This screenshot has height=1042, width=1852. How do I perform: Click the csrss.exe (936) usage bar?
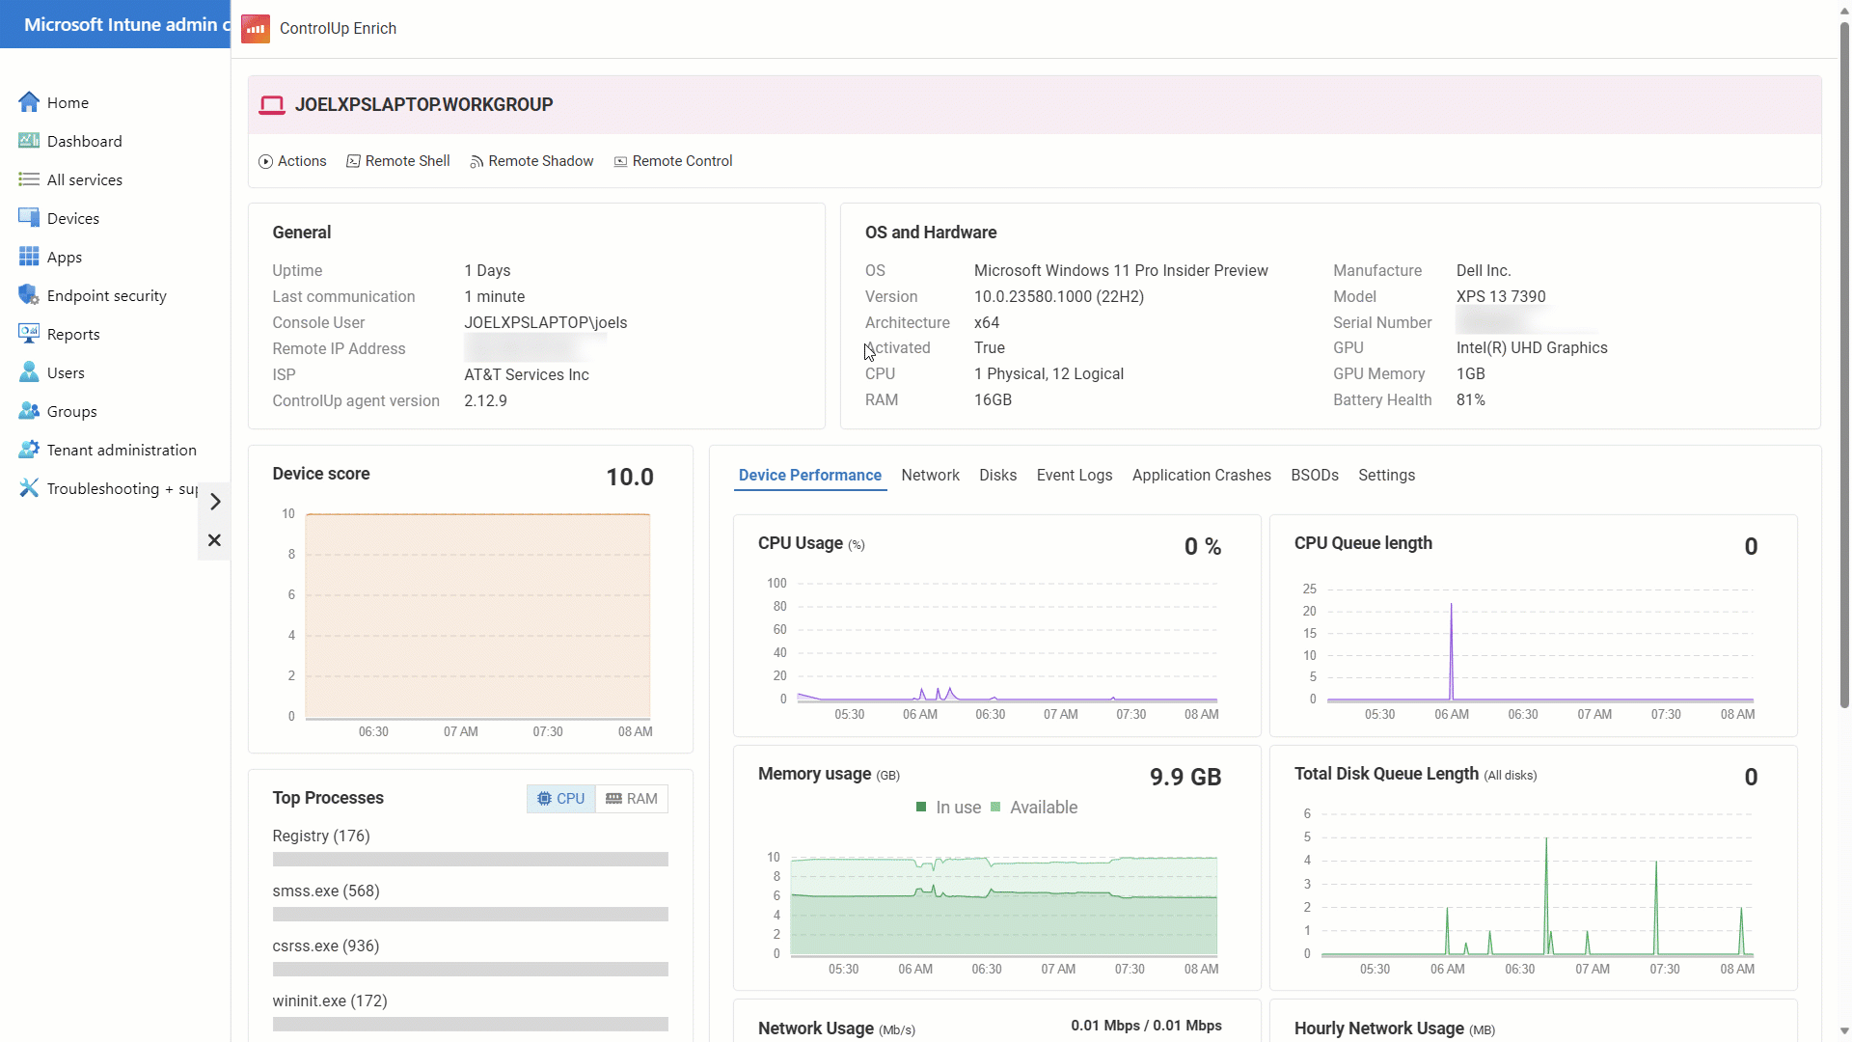[470, 969]
